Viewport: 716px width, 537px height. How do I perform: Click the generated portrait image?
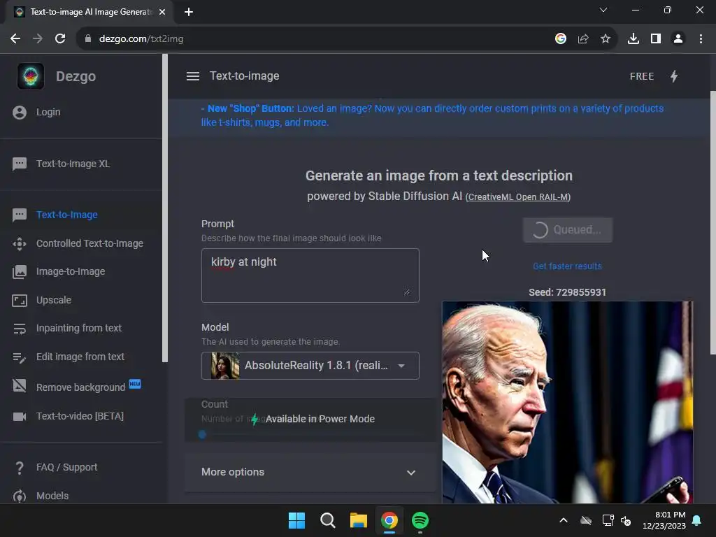pos(567,402)
